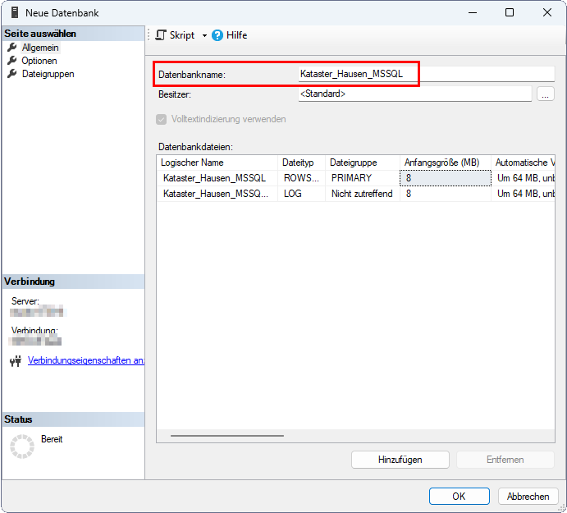Screen dimensions: 567x513
Task: Click the connection plug icon
Action: (16, 360)
